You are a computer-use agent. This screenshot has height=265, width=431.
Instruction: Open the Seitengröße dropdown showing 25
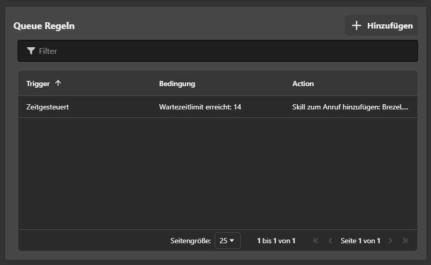coord(227,241)
